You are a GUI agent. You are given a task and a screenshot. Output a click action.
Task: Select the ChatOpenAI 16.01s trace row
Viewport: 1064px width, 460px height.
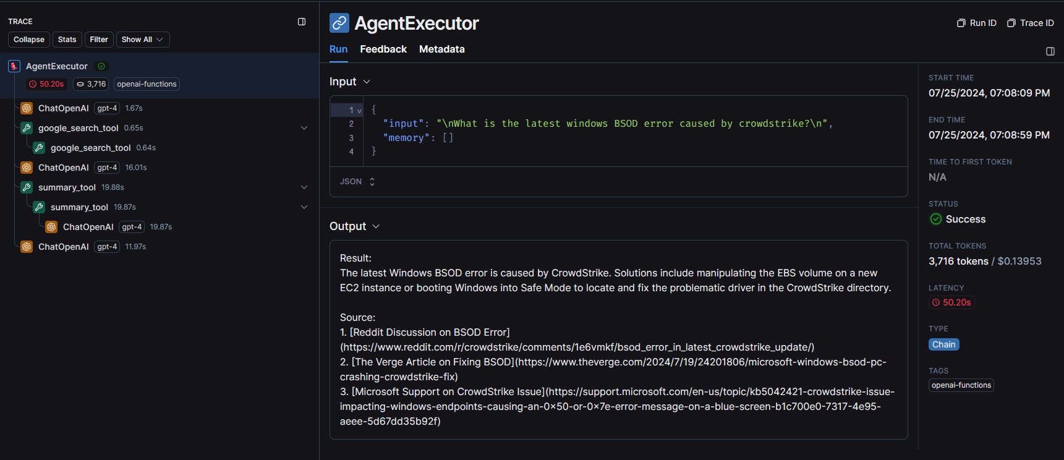click(x=160, y=168)
